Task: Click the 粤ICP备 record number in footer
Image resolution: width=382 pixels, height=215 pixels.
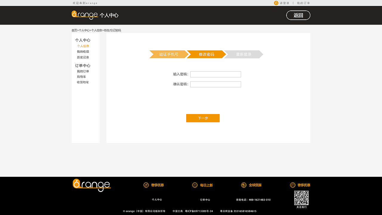Action: click(x=199, y=211)
